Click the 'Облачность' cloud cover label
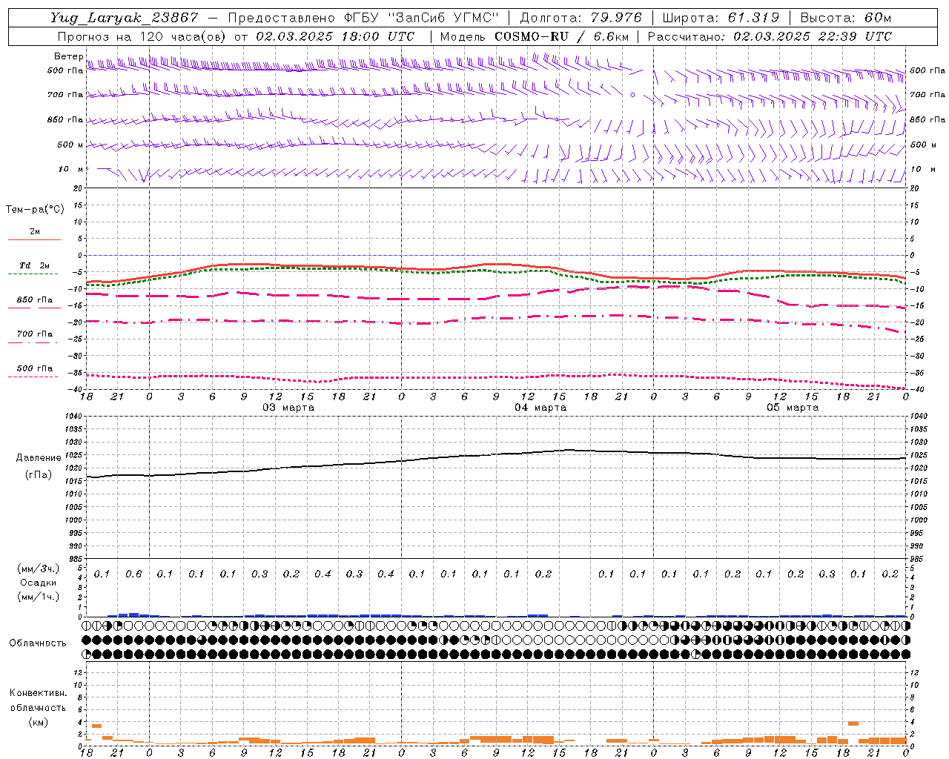The height and width of the screenshot is (759, 949). click(38, 643)
